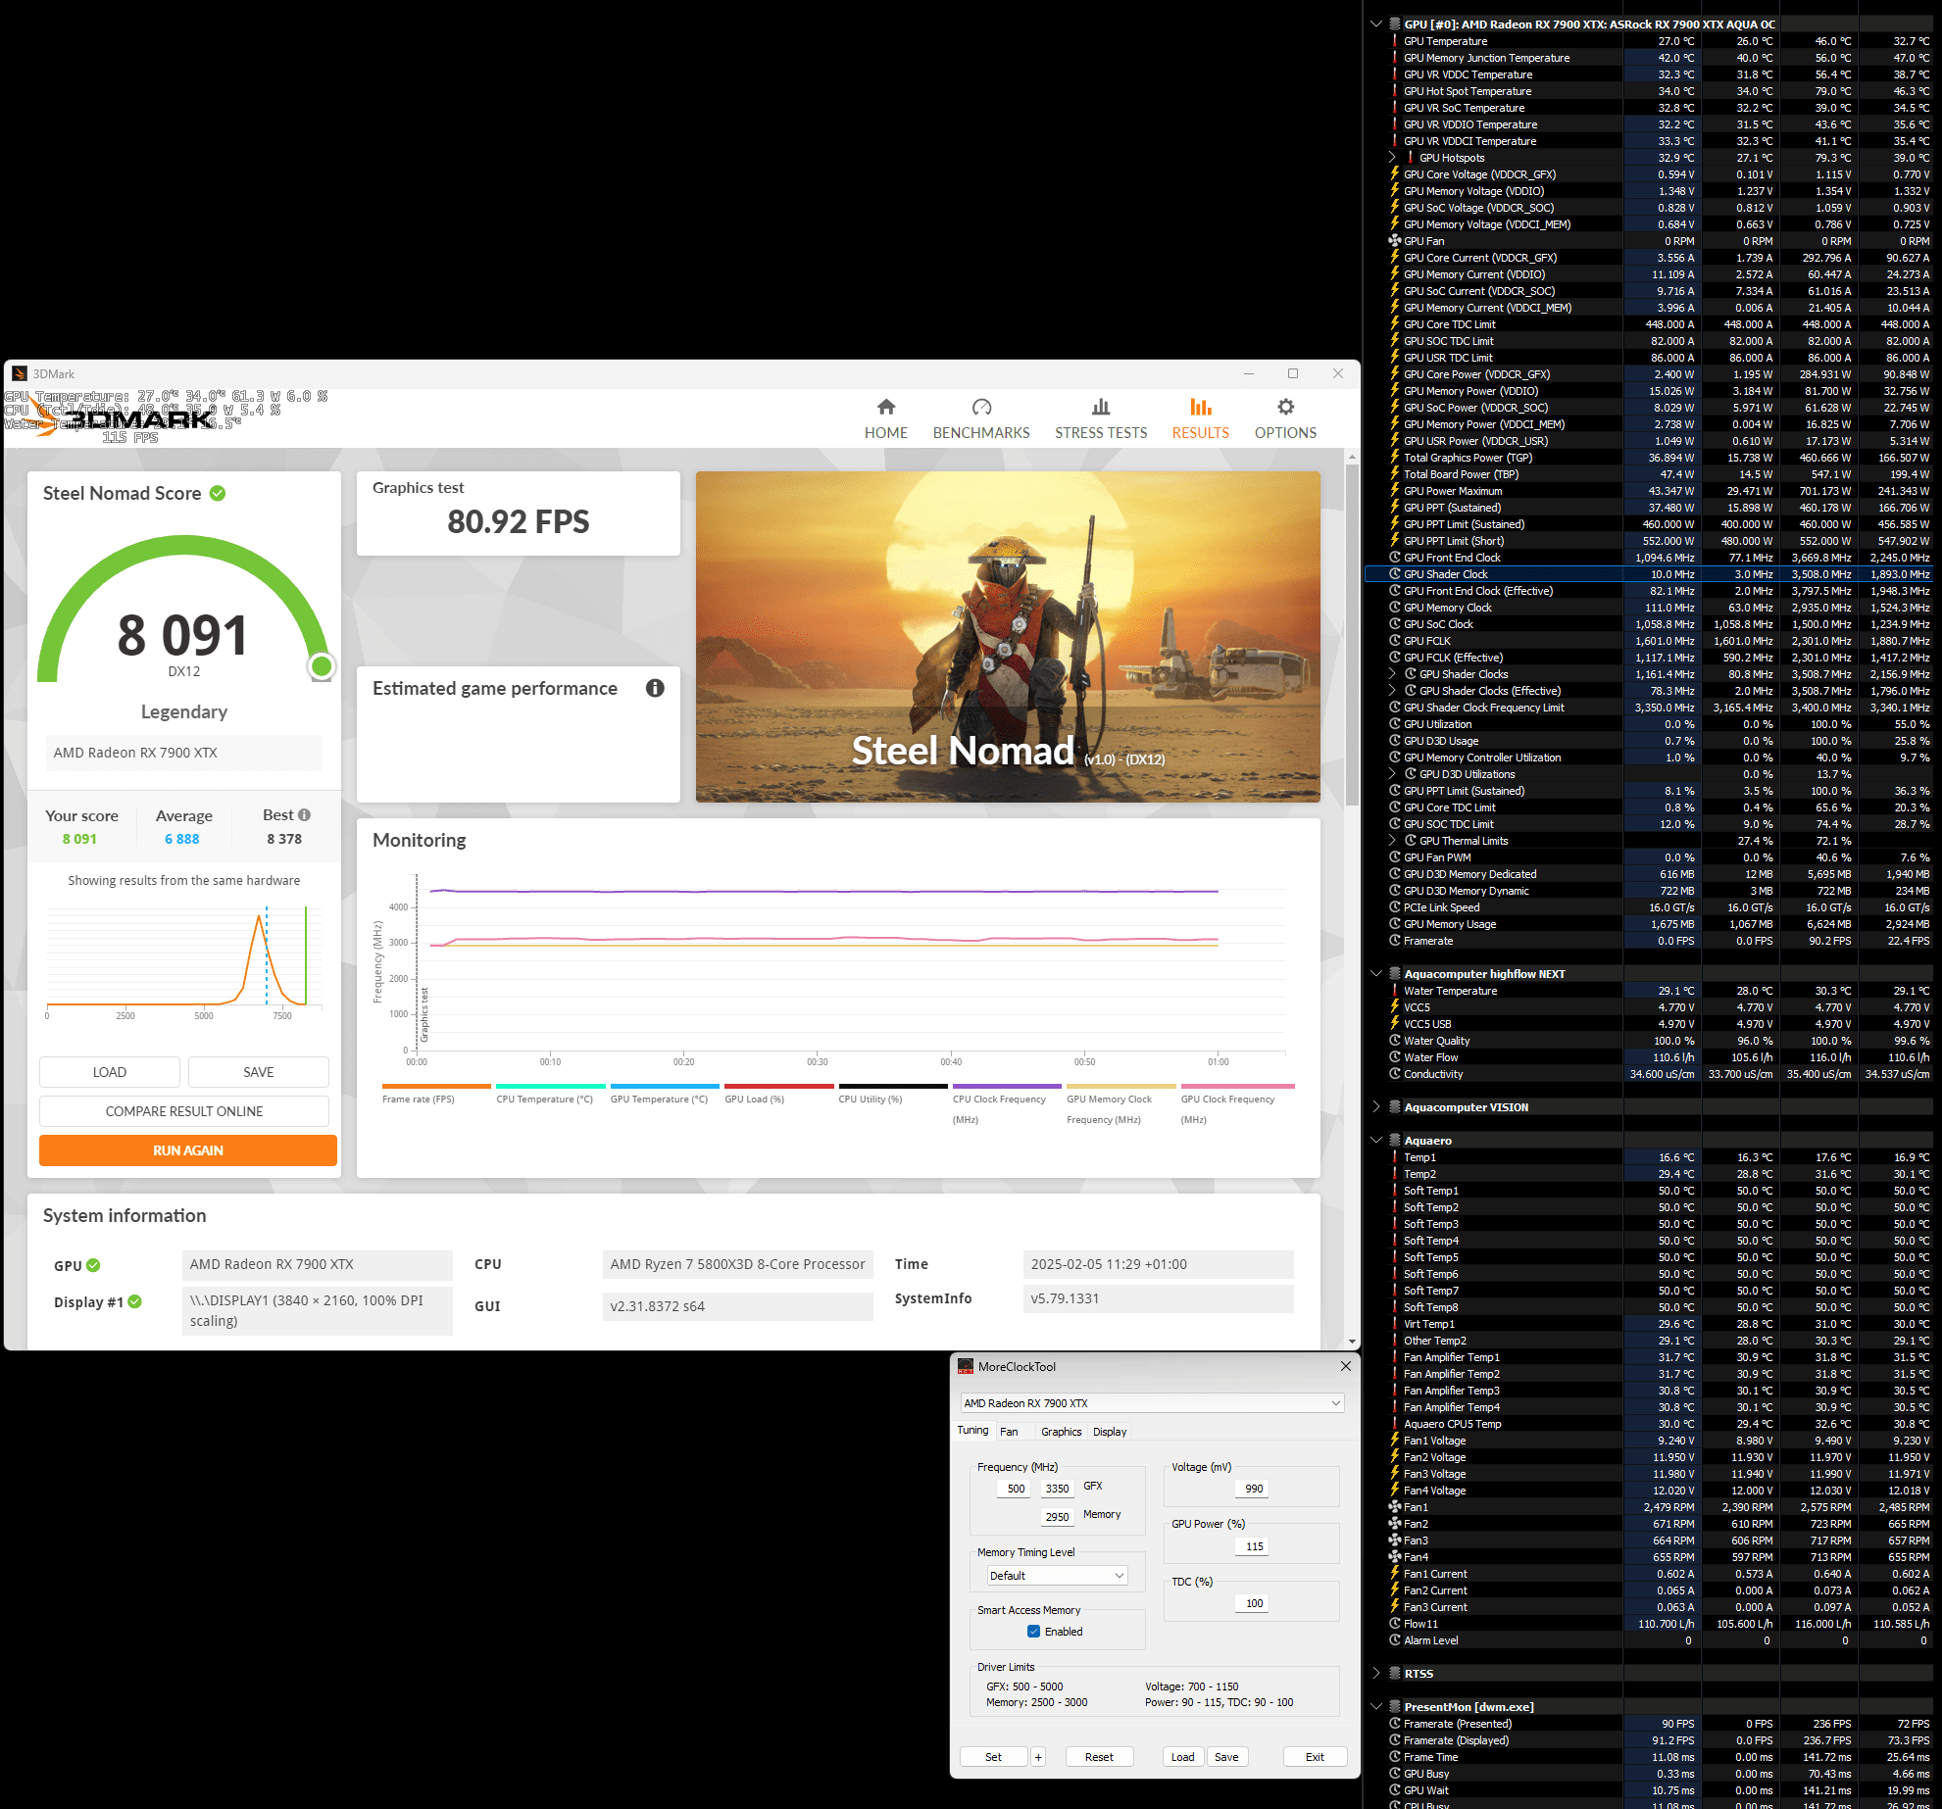Screen dimensions: 1942x1809
Task: Open the Options gear icon
Action: [1285, 407]
